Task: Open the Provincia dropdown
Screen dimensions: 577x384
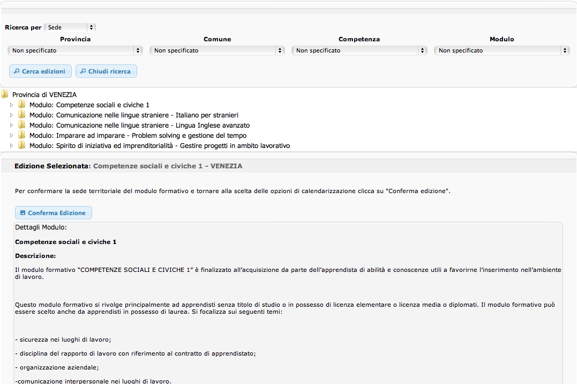Action: [75, 50]
